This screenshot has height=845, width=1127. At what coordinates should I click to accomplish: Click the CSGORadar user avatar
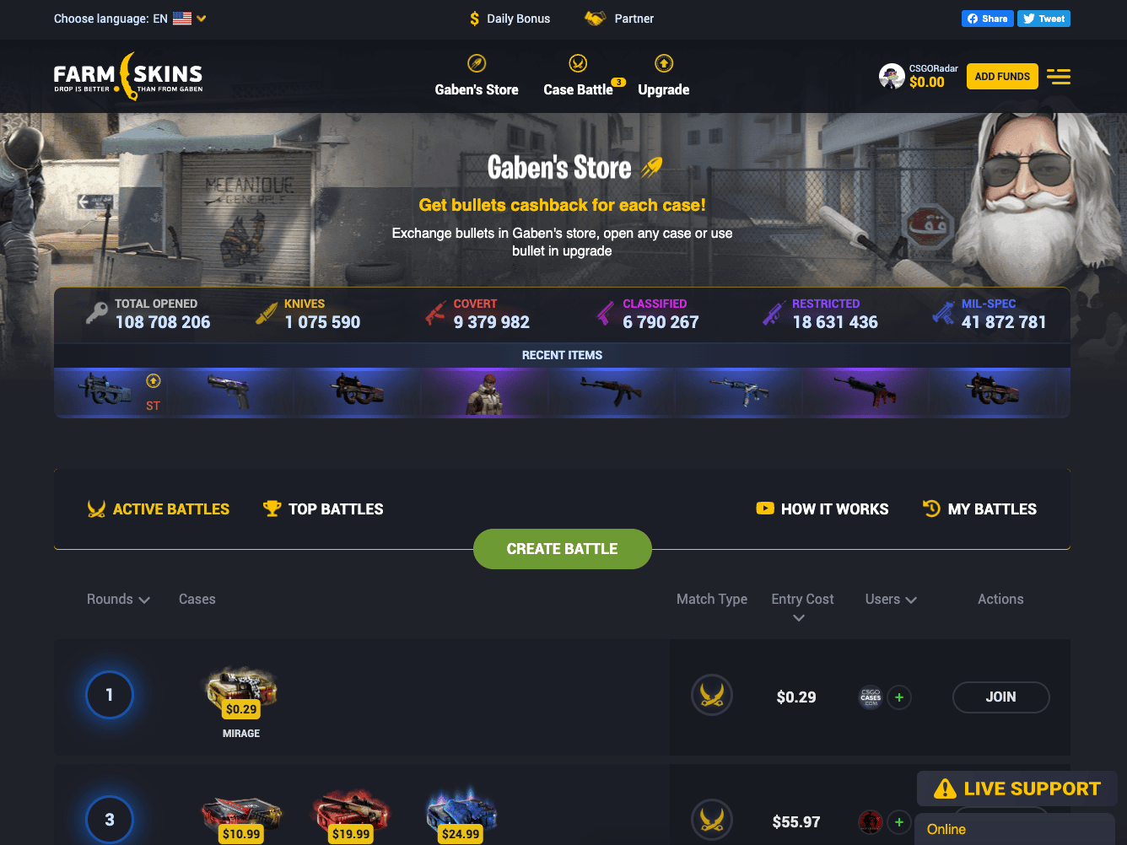coord(892,77)
